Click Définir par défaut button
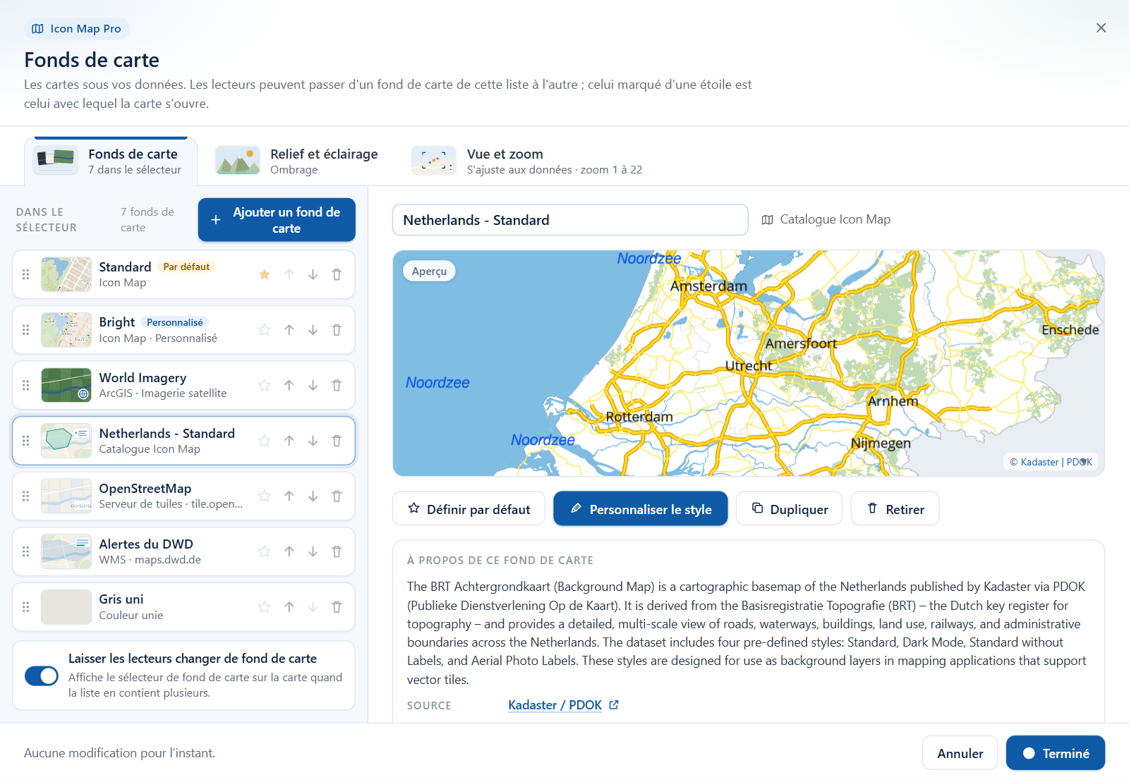 [469, 508]
